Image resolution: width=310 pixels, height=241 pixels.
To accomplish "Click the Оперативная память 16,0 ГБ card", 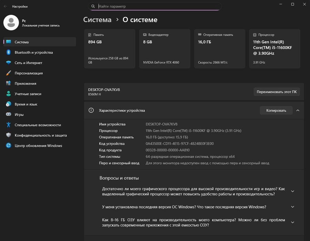I will (x=219, y=49).
